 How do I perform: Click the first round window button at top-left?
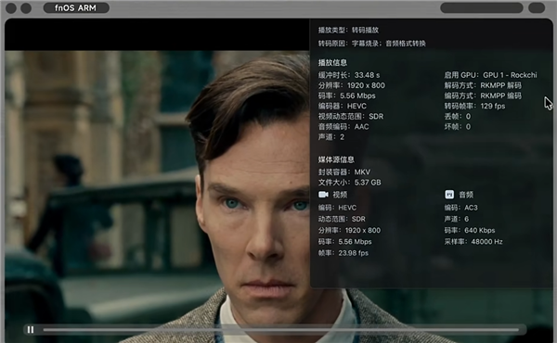[11, 7]
